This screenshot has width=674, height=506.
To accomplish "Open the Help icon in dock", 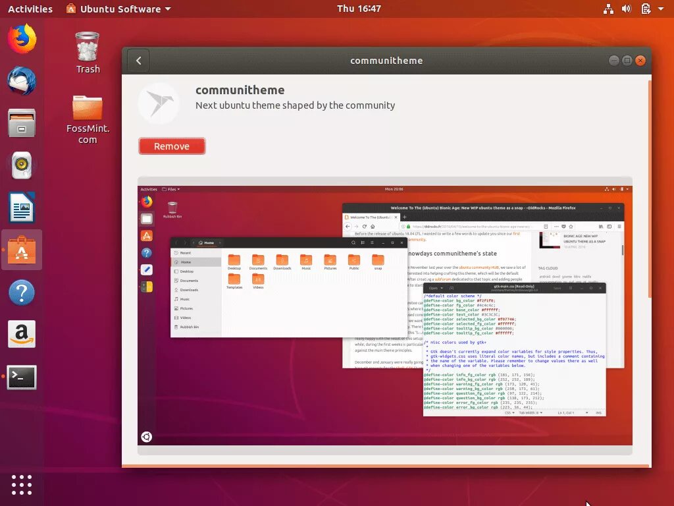I will click(x=22, y=292).
